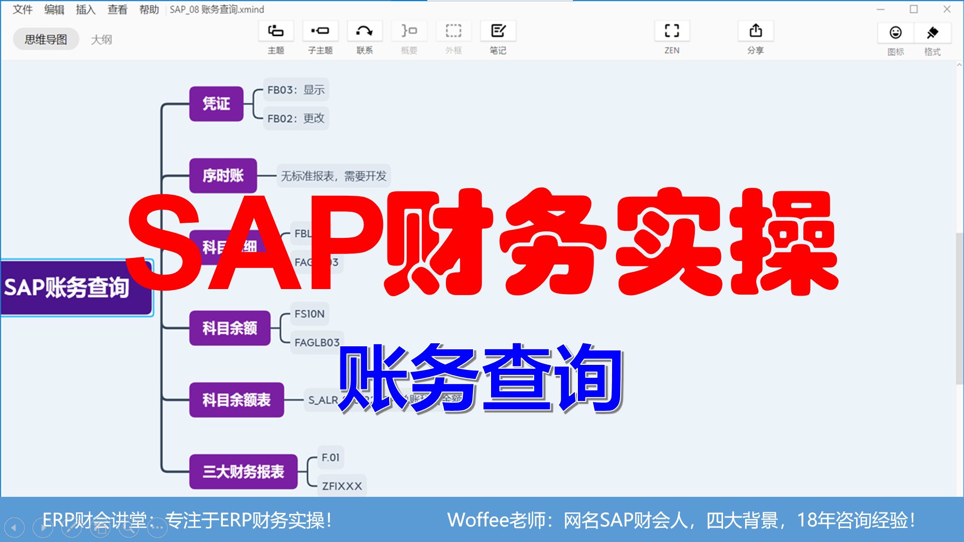The image size is (964, 542).
Task: Open the 编辑 menu
Action: pyautogui.click(x=54, y=10)
